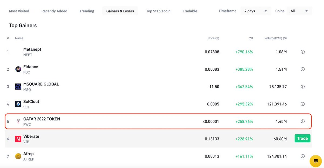Open info icon for SolClout row

click(302, 104)
